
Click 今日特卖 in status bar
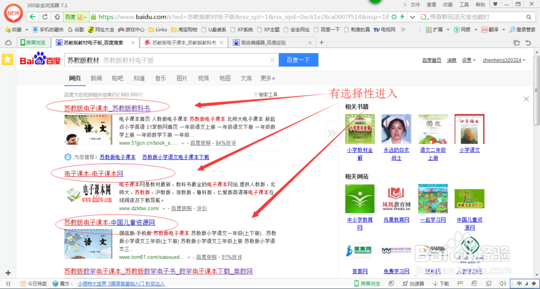click(33, 284)
